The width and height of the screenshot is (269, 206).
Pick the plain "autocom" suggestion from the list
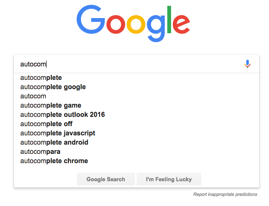pos(33,96)
